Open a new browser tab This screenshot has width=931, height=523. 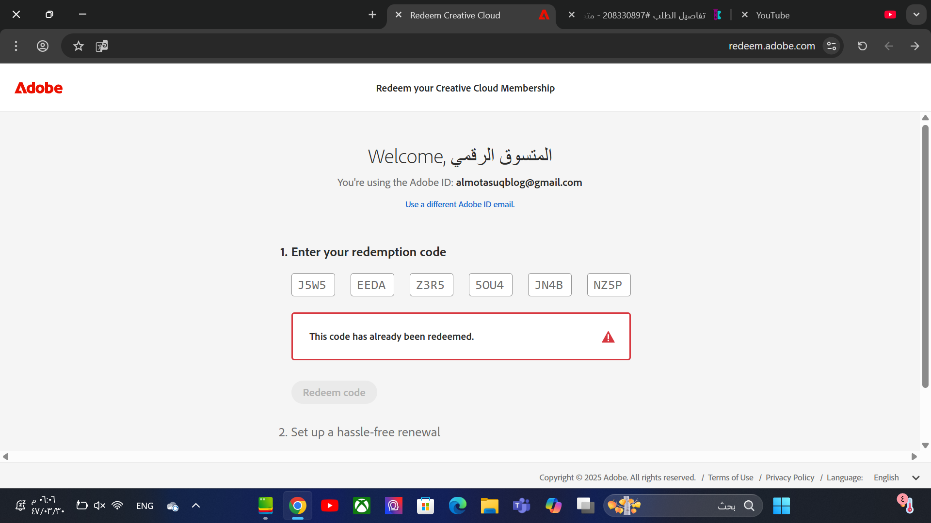pos(372,15)
